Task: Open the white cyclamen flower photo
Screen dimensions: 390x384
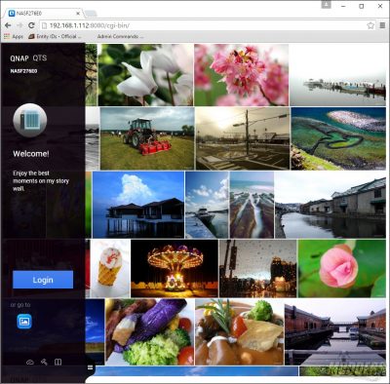Action: click(x=145, y=75)
